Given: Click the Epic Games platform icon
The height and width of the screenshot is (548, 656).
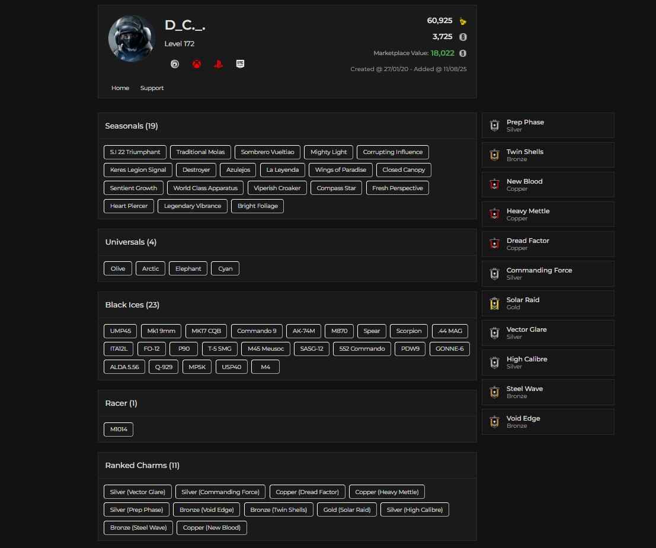Looking at the screenshot, I should [x=240, y=64].
